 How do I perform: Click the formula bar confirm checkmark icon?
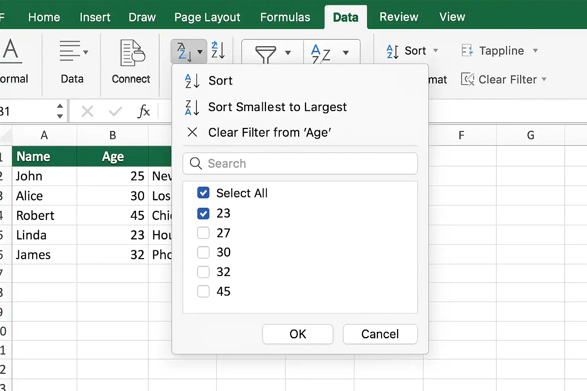(x=115, y=111)
